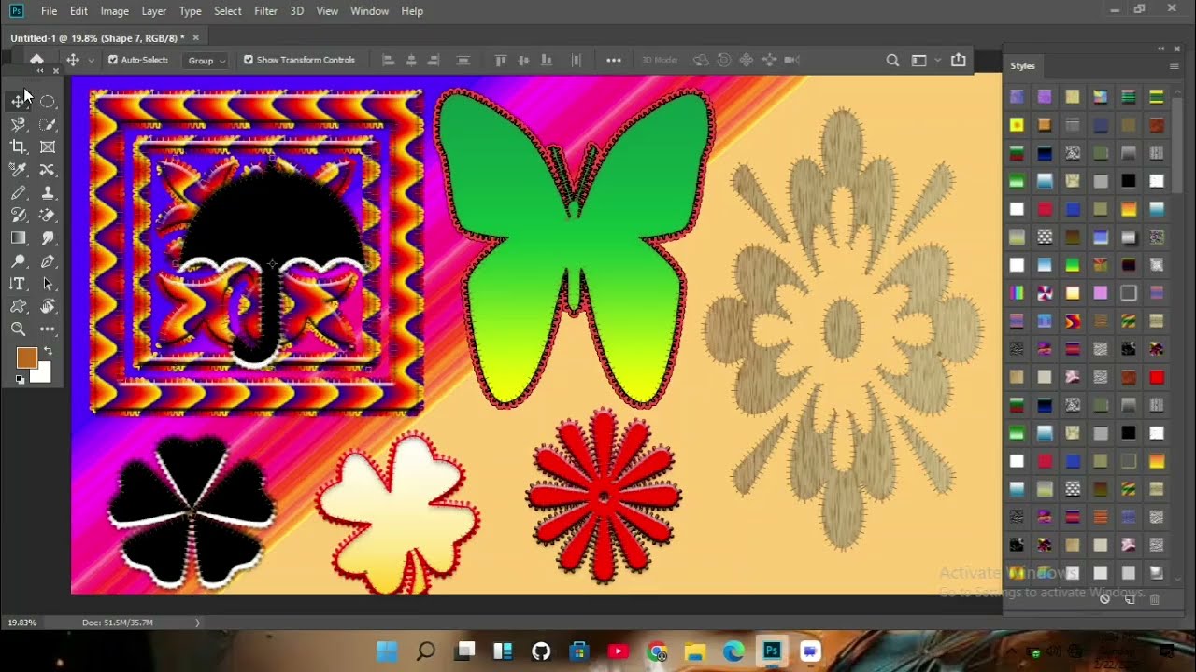Image resolution: width=1196 pixels, height=672 pixels.
Task: Select the Horizontal Type tool
Action: coord(18,284)
